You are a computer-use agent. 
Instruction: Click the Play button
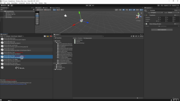[x=87, y=5]
